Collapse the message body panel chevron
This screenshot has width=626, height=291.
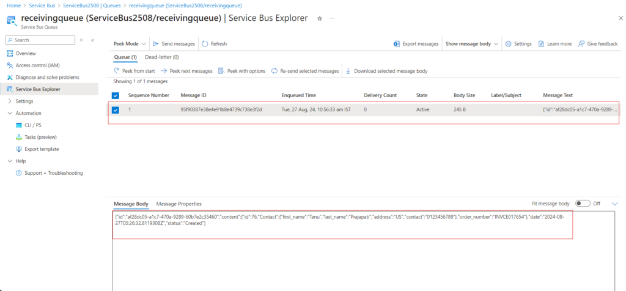615,204
